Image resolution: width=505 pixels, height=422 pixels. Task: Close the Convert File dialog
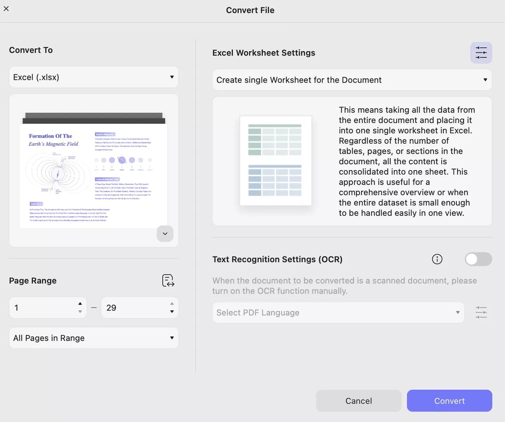[6, 9]
